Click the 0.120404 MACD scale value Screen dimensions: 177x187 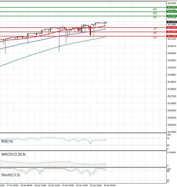171,152
